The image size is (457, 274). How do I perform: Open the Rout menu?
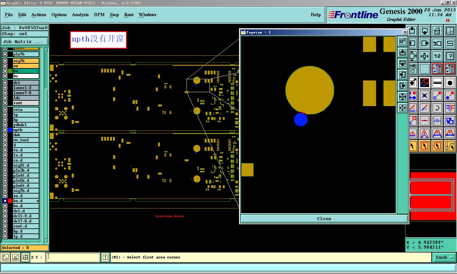129,15
